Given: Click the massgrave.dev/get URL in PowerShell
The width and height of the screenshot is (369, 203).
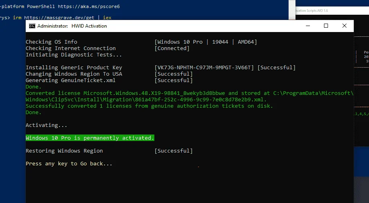Looking at the screenshot, I should coord(59,18).
